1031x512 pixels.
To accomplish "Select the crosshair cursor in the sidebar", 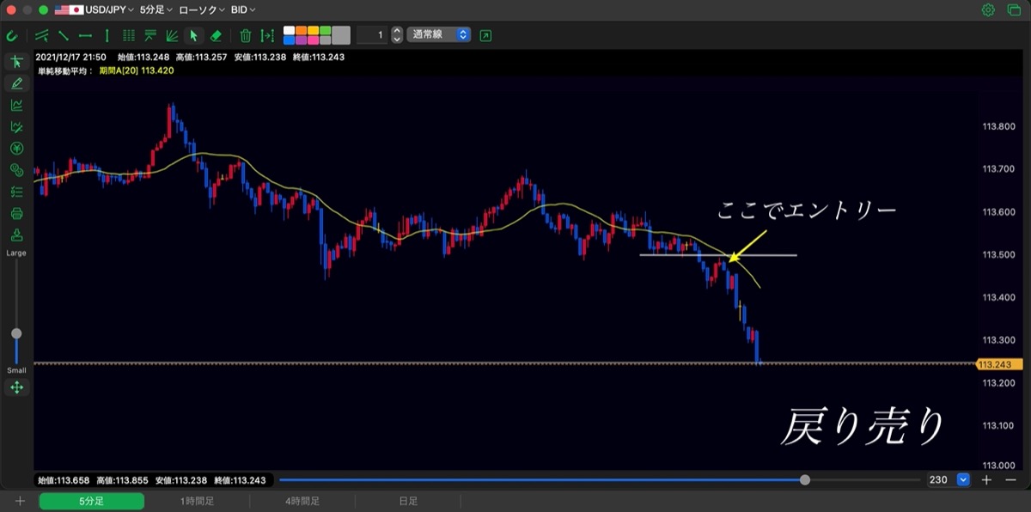I will click(16, 62).
